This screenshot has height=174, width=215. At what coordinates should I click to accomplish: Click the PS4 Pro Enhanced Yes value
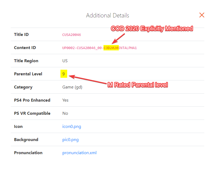coord(65,100)
